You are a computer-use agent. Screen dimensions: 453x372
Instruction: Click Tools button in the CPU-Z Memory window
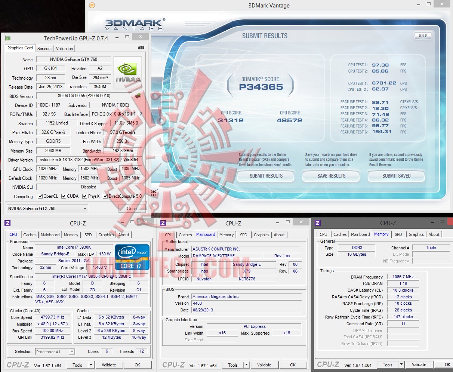click(x=388, y=365)
